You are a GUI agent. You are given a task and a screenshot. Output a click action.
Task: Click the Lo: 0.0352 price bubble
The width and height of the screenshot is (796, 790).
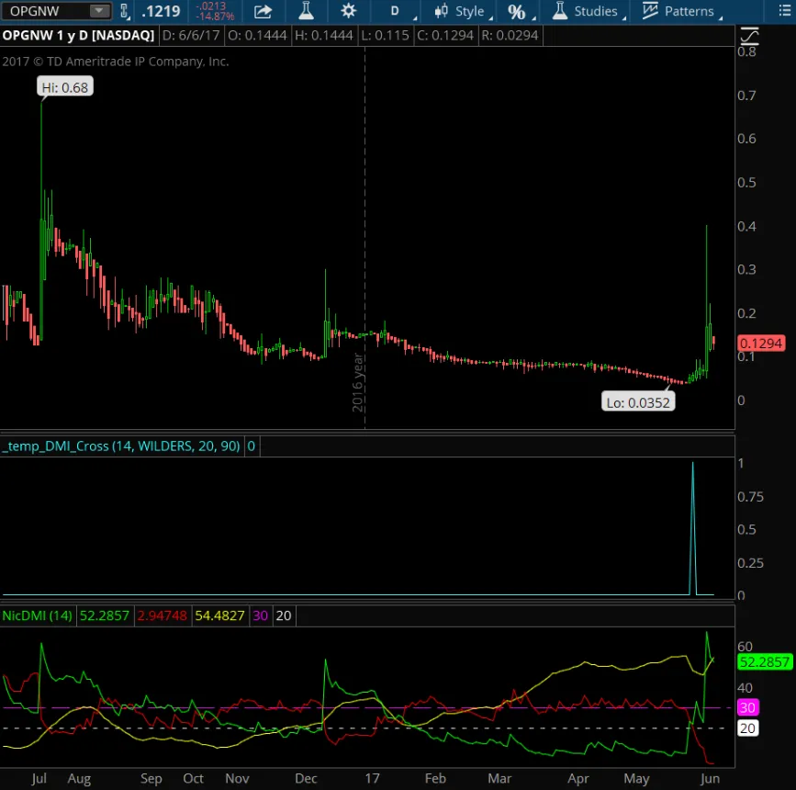click(x=638, y=401)
